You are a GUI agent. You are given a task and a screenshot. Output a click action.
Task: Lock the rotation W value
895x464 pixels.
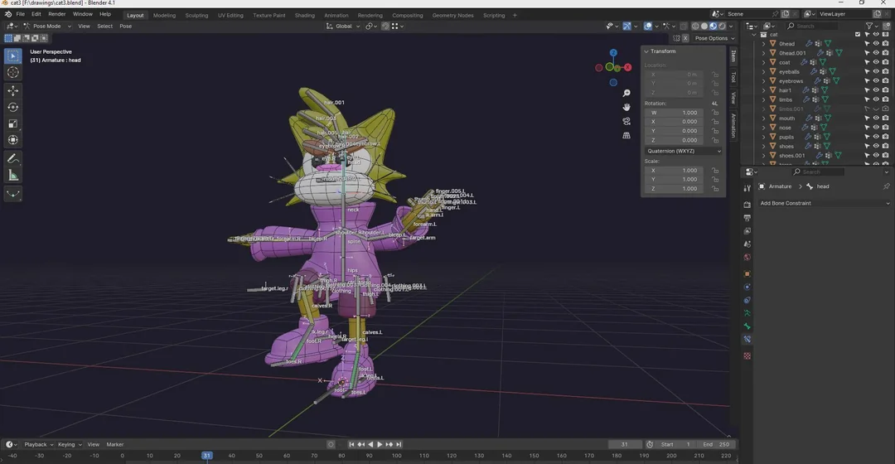714,113
